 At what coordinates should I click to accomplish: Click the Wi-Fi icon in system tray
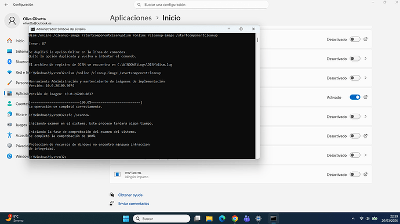coord(361,218)
